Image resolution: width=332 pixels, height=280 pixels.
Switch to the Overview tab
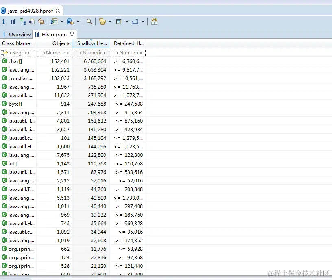click(x=17, y=34)
